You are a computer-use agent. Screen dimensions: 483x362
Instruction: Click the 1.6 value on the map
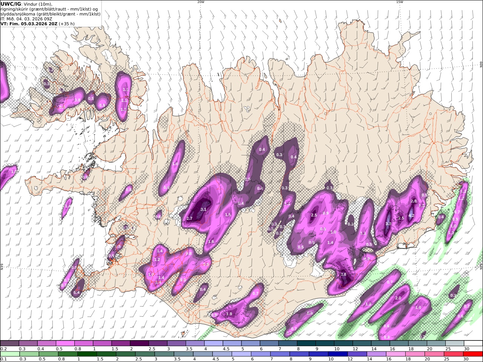point(211,242)
